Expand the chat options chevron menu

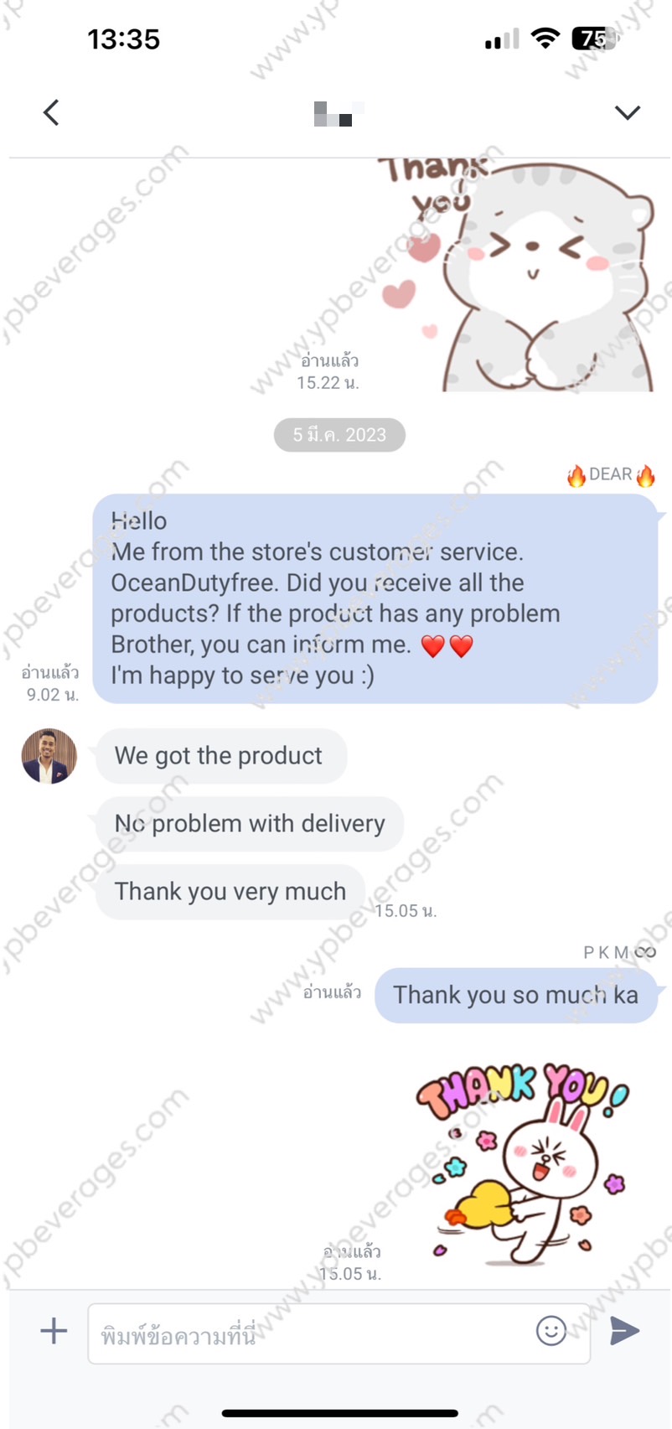pos(627,112)
